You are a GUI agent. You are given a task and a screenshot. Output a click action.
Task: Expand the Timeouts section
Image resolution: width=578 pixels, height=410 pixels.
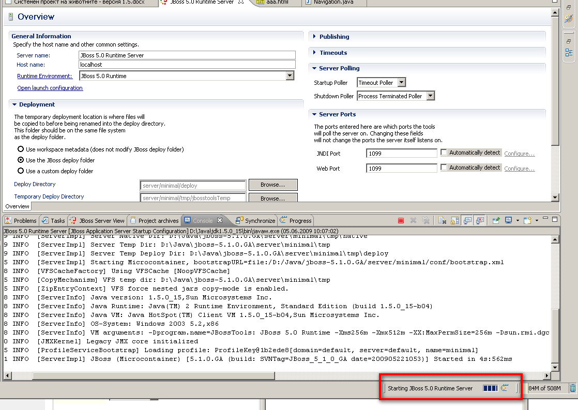point(314,52)
